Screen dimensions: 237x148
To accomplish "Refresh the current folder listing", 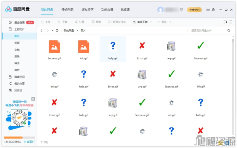I will point(57,30).
